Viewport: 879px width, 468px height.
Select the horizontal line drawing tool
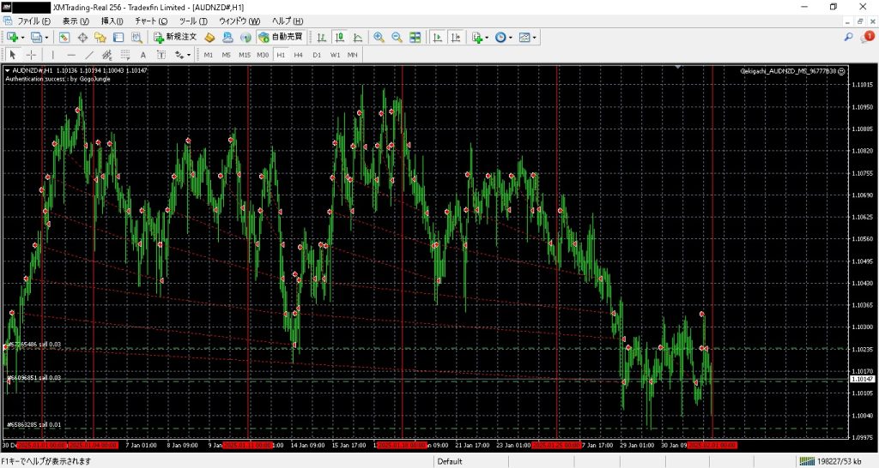[x=71, y=55]
